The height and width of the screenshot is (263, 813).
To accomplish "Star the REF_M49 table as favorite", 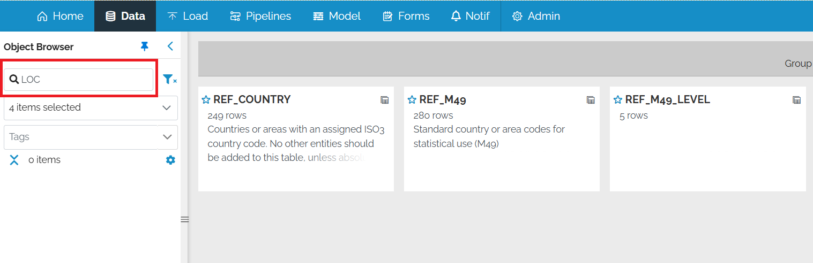I will tap(412, 100).
